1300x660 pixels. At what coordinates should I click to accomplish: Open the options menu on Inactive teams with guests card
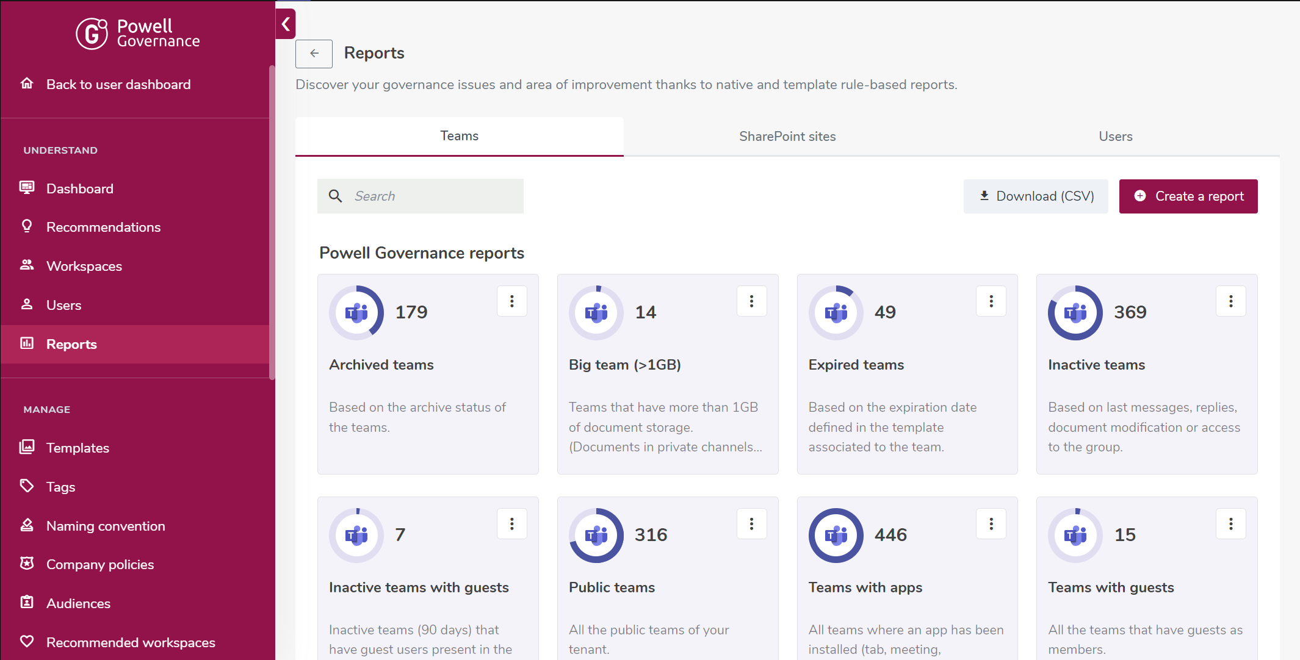[x=512, y=523]
